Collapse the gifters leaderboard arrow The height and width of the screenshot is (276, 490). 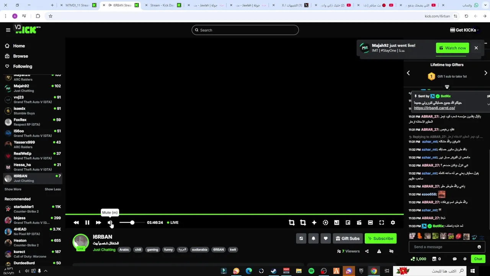click(x=447, y=87)
